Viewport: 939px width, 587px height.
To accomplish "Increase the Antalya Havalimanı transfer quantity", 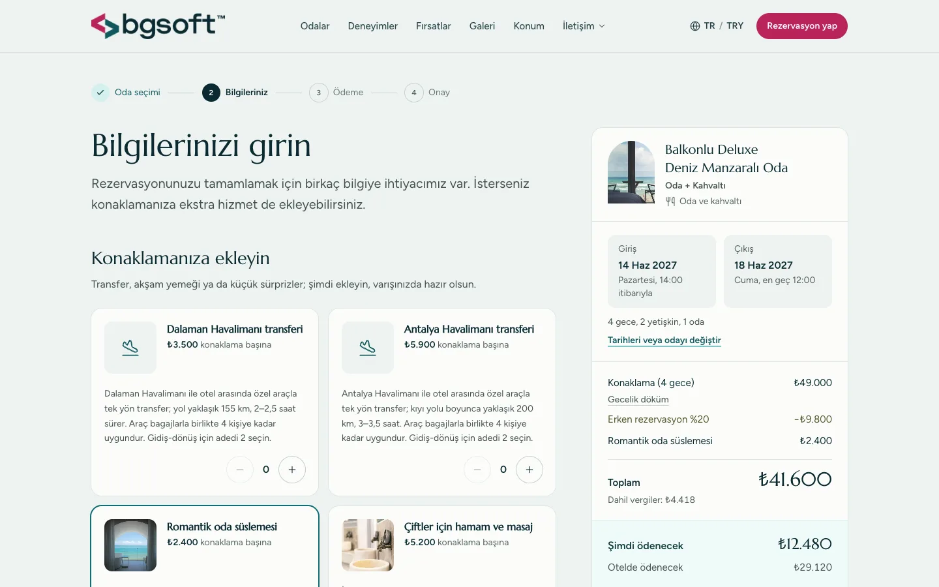I will coord(529,470).
